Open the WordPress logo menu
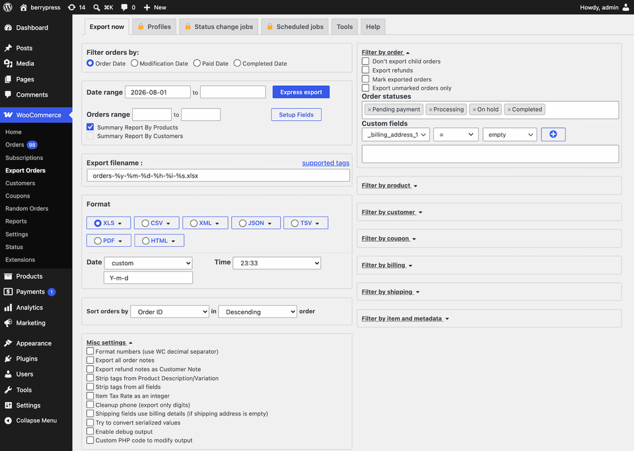Image resolution: width=634 pixels, height=451 pixels. [8, 7]
